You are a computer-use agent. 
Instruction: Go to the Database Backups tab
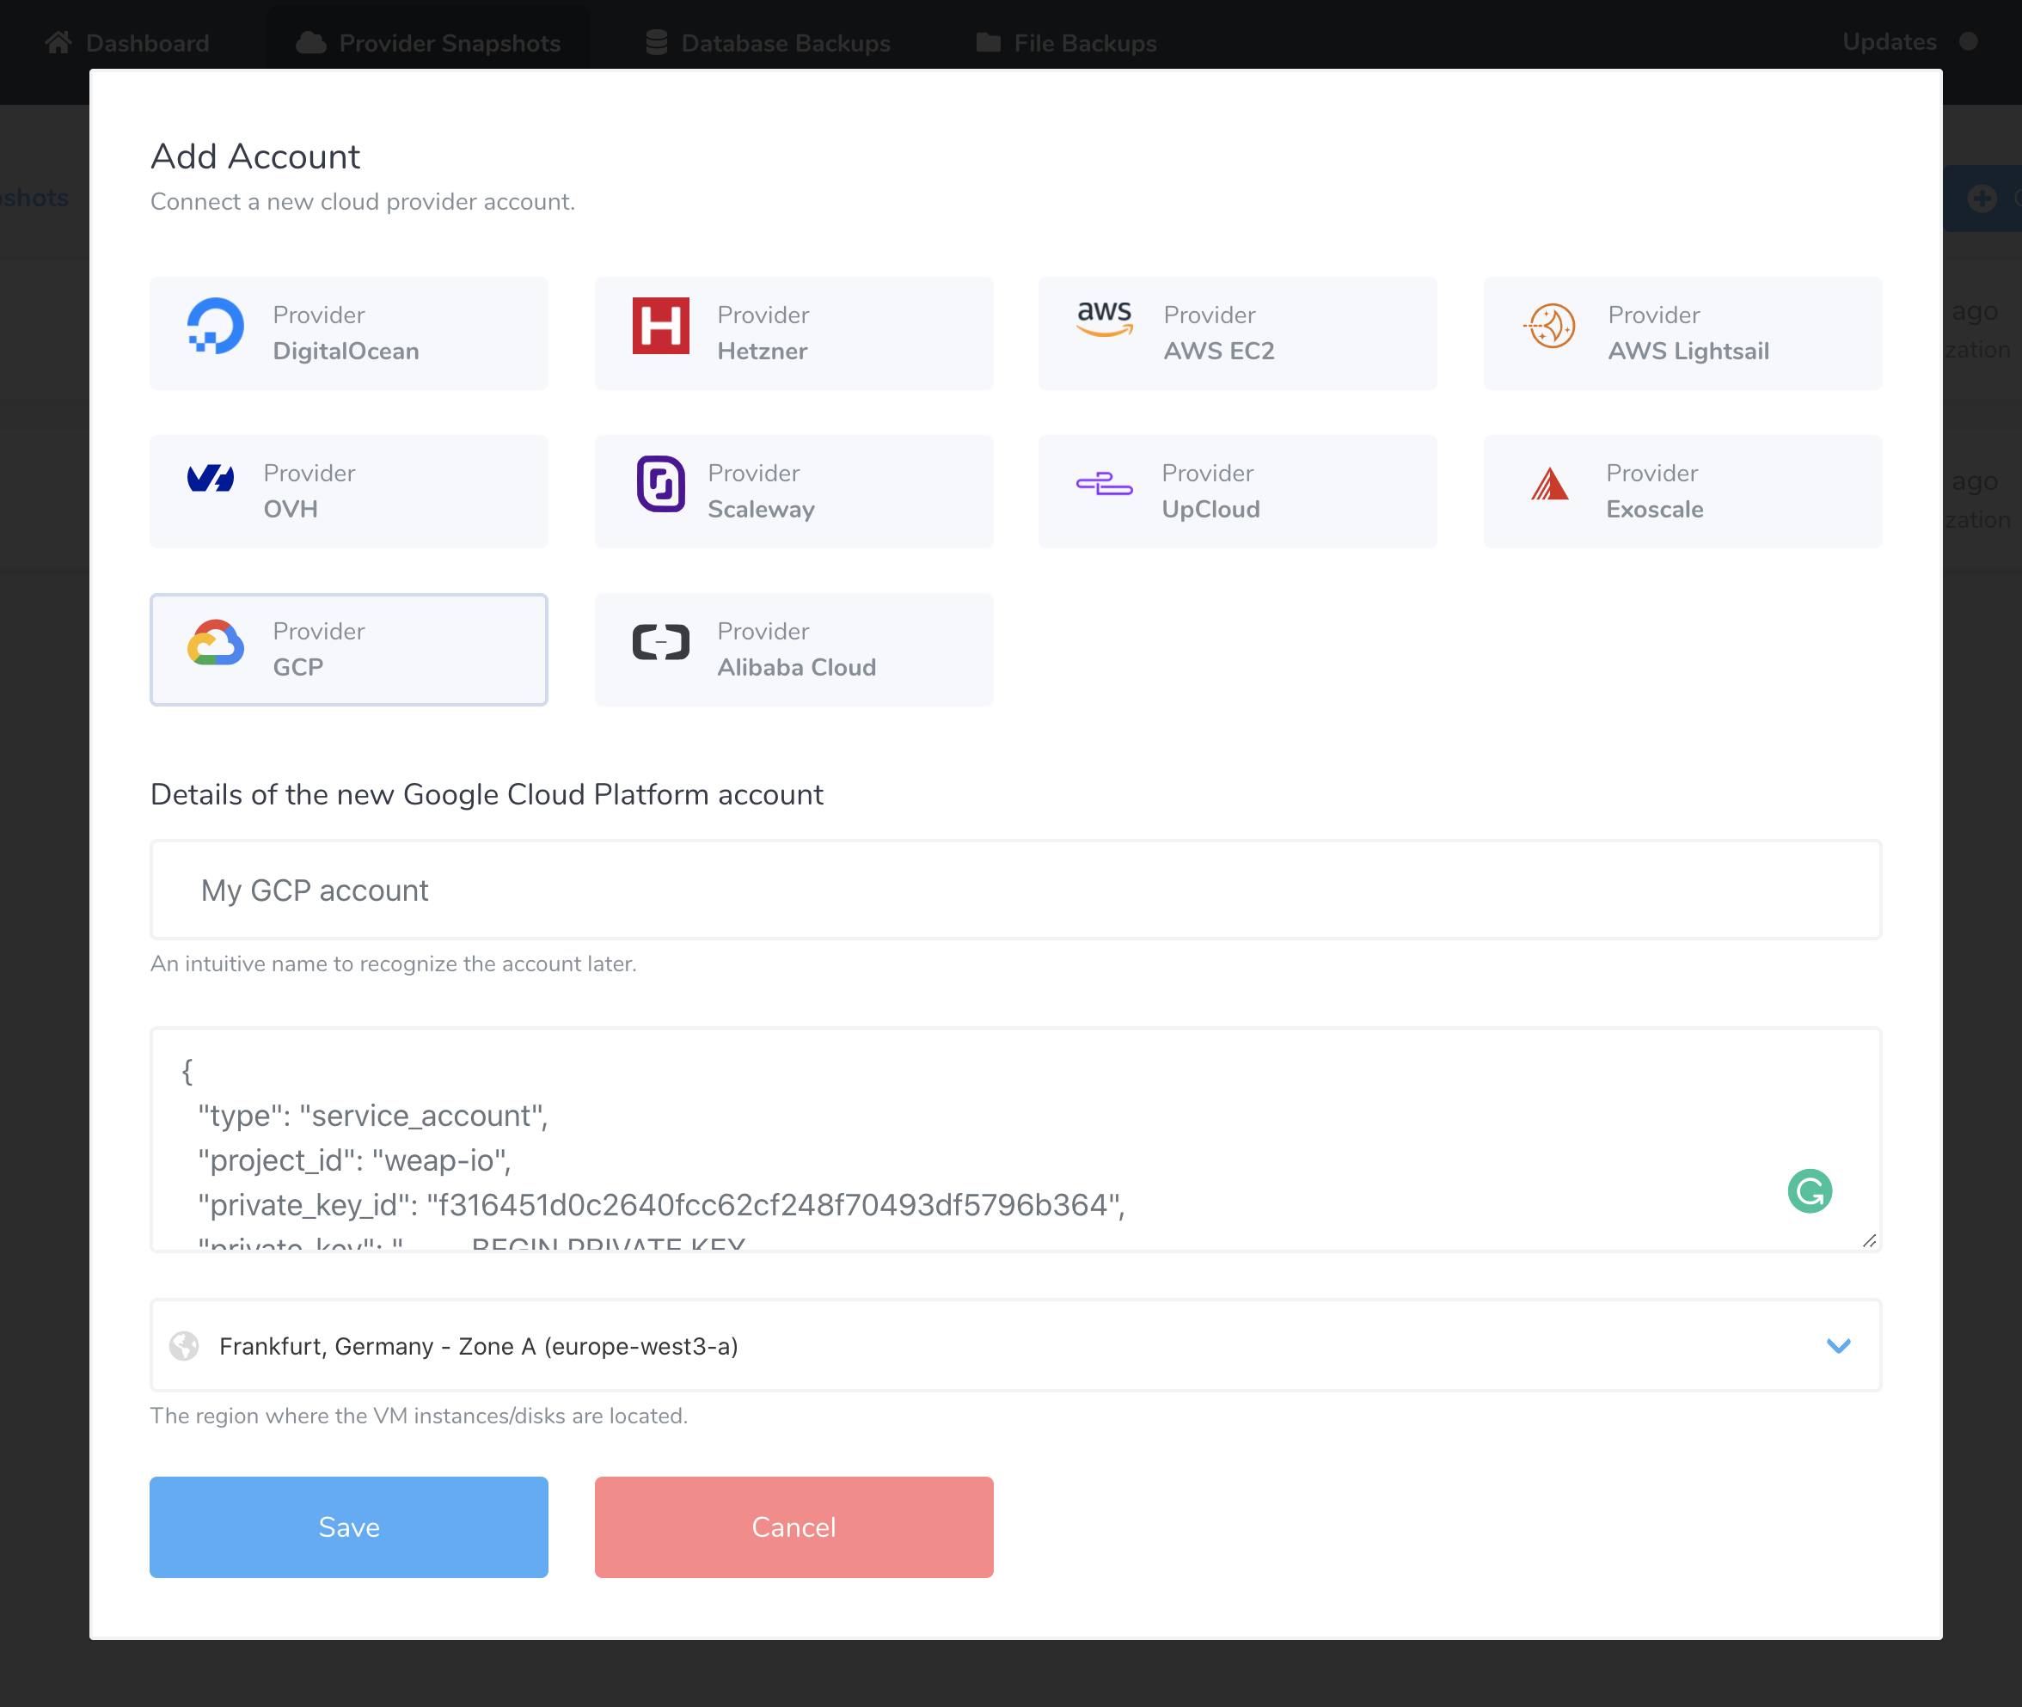click(768, 43)
